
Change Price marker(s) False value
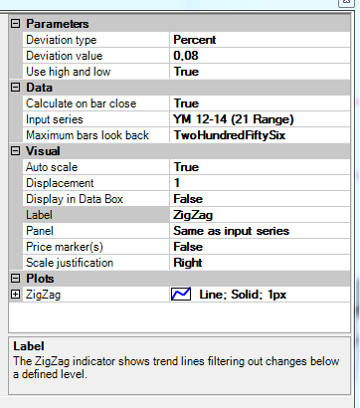pos(260,247)
